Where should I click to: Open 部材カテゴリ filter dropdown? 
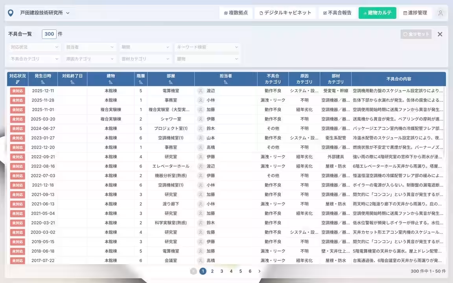145,59
